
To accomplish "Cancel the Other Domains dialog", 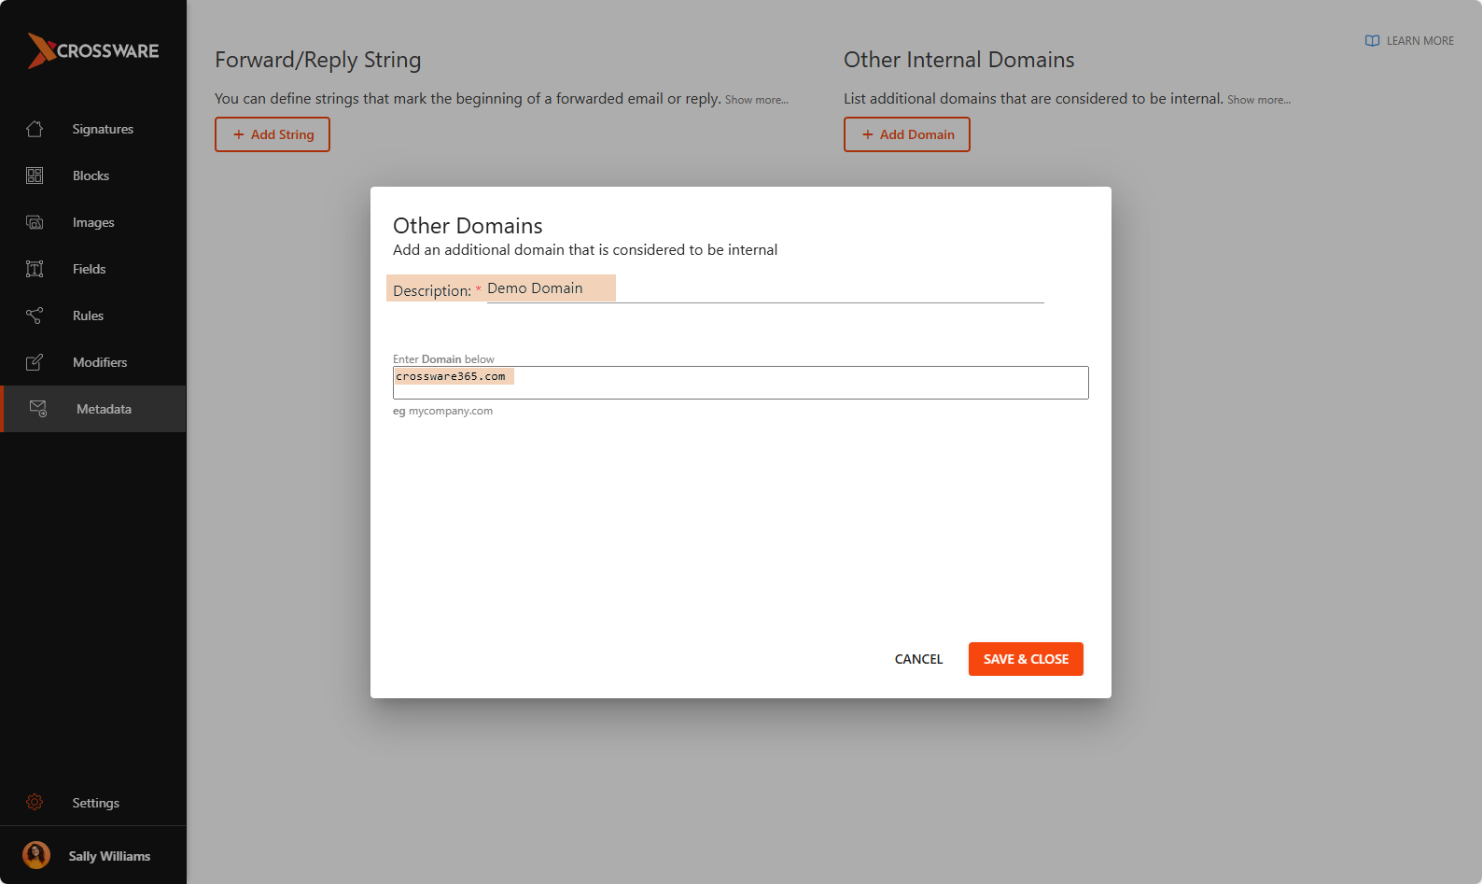I will [918, 659].
